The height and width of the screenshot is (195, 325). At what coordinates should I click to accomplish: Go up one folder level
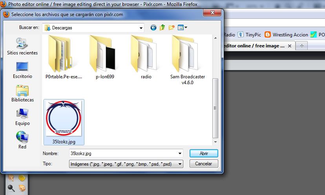(x=162, y=28)
